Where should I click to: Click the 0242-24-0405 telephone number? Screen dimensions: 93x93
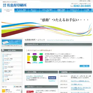82,6
